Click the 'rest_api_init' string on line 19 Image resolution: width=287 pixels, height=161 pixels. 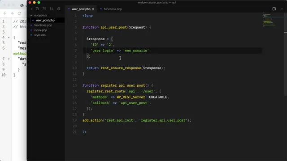click(120, 120)
